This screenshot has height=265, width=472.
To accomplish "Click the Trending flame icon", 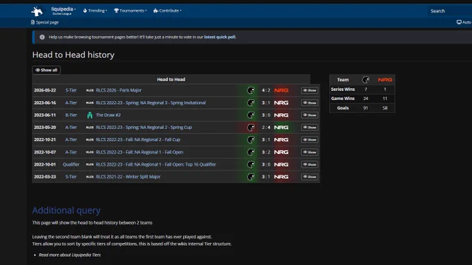I will [x=85, y=10].
